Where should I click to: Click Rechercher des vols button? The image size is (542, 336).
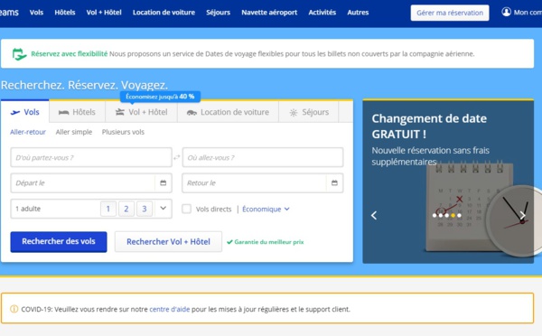coord(59,242)
